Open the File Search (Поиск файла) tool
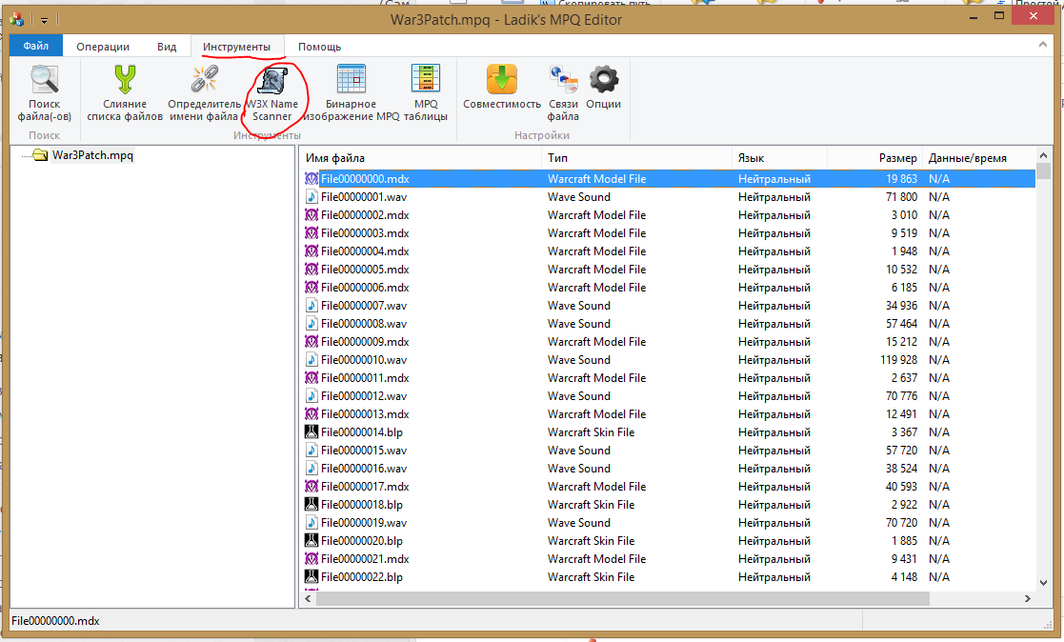This screenshot has width=1064, height=642. [44, 92]
